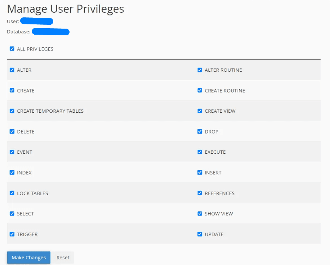Disable the ALTER ROUTINE privilege
330x265 pixels.
click(200, 70)
